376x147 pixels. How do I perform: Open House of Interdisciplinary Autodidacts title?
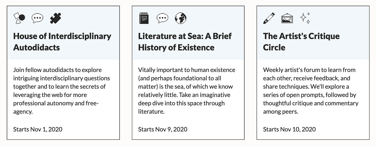click(62, 42)
